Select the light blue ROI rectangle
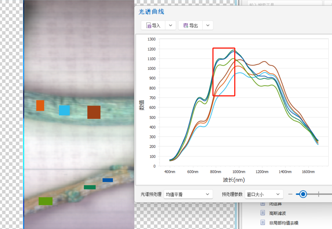The height and width of the screenshot is (229, 332). tap(64, 110)
